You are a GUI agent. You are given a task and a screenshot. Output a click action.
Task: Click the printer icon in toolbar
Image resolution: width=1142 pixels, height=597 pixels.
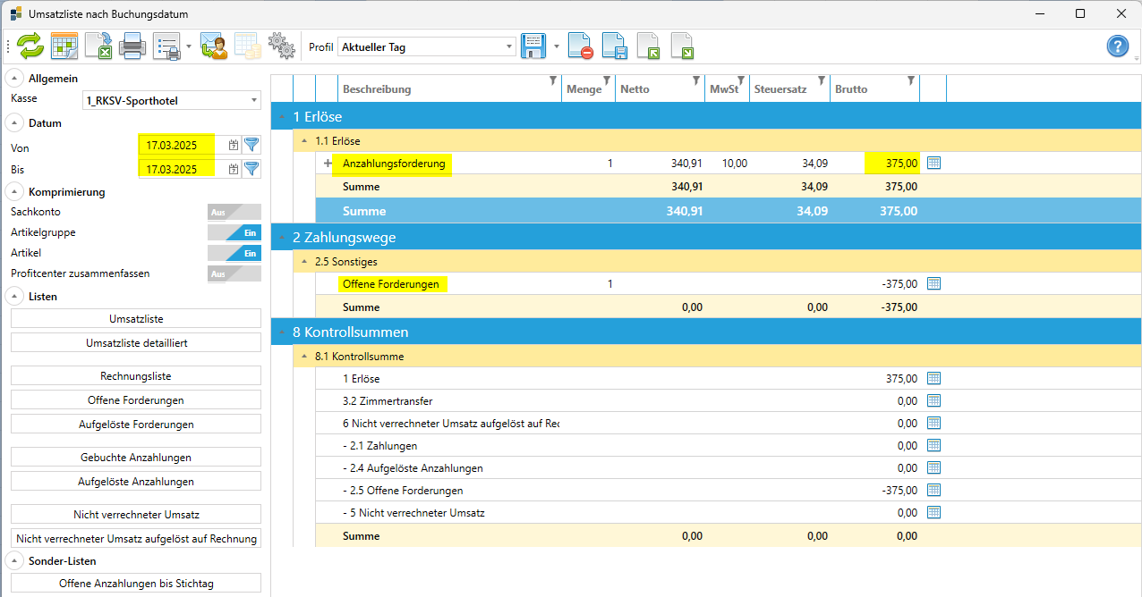pos(132,46)
